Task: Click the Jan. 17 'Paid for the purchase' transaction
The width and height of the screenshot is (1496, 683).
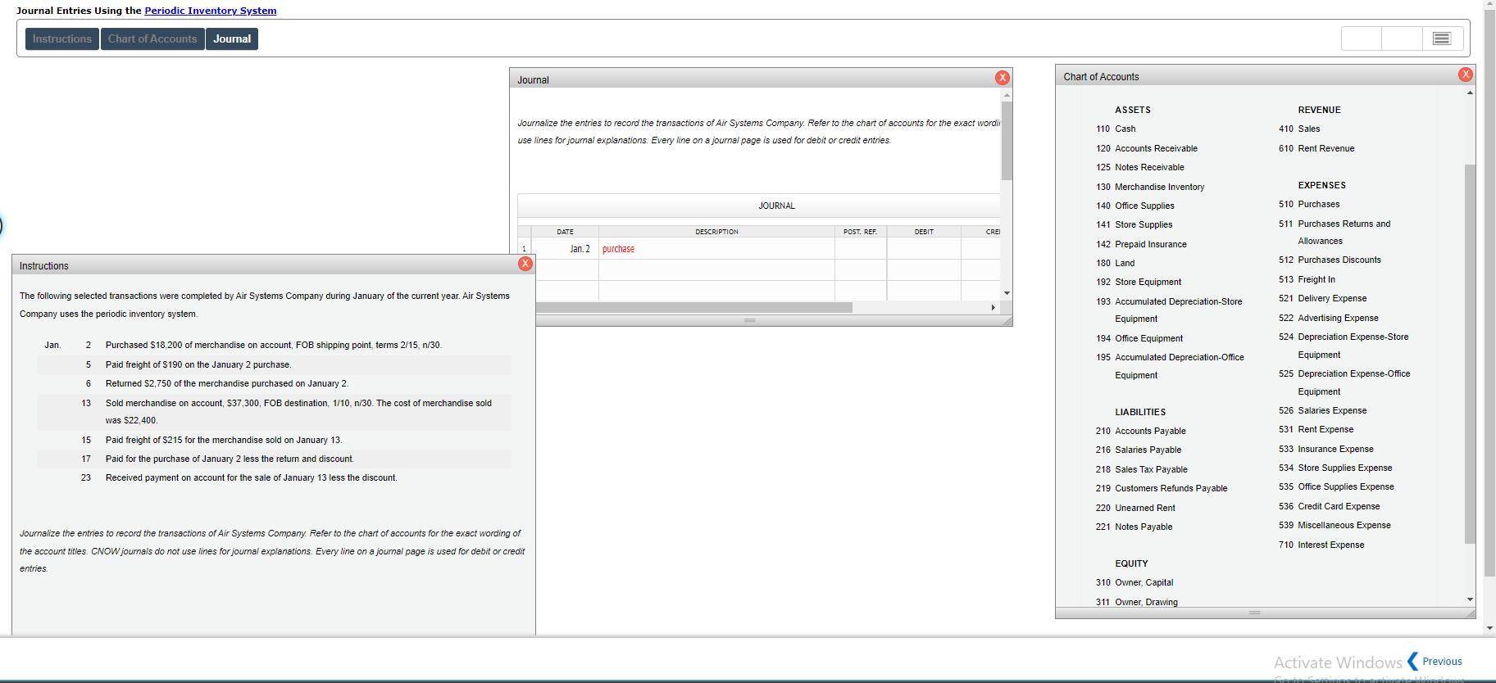Action: coord(230,459)
